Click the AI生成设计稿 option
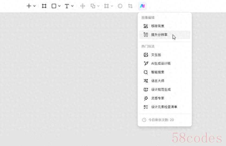 tap(161, 64)
